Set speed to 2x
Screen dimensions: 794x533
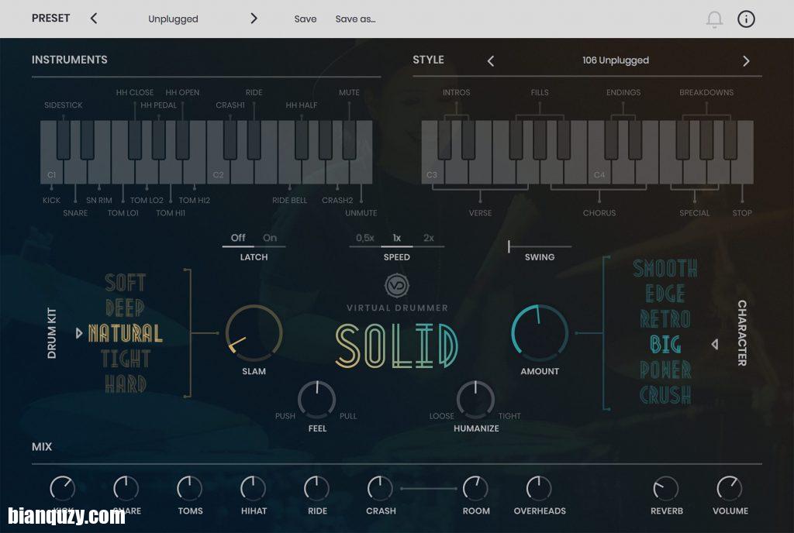tap(428, 238)
